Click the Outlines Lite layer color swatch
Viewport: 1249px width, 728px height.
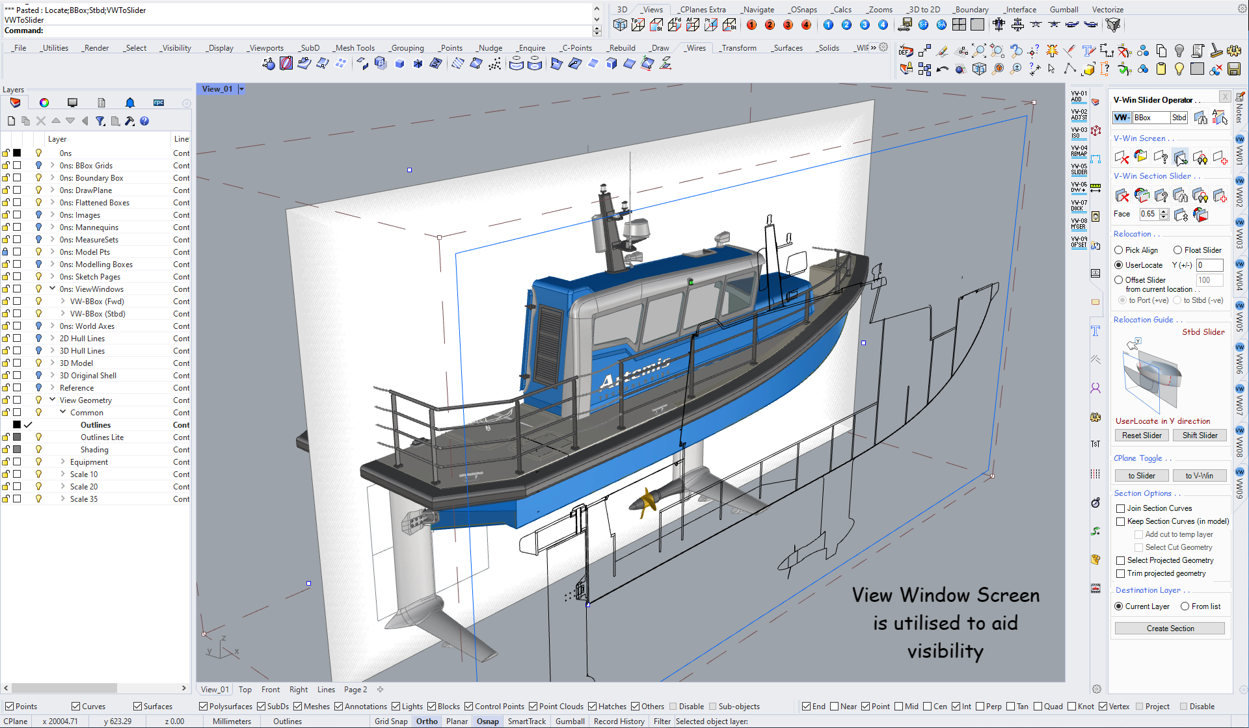18,437
